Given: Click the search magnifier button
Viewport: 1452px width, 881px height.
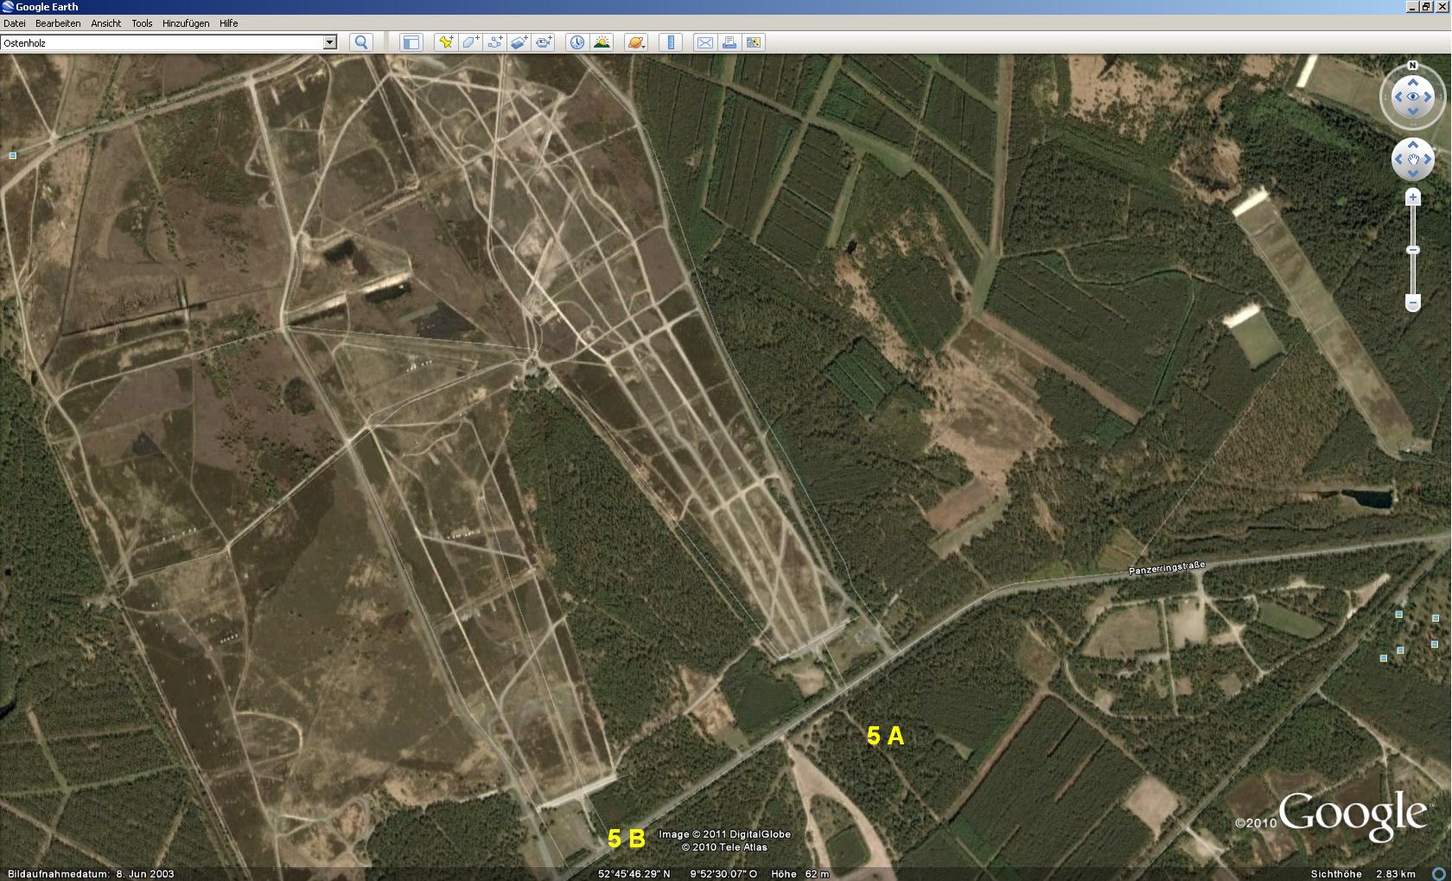Looking at the screenshot, I should point(361,42).
